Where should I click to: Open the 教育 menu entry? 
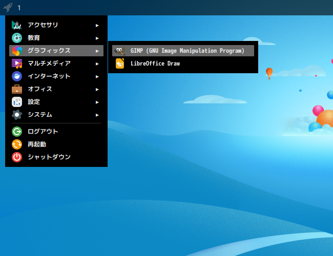click(x=56, y=38)
